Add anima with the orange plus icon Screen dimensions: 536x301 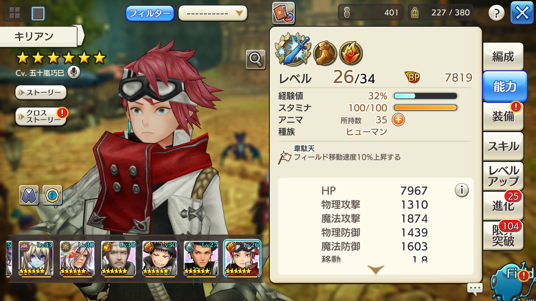click(x=398, y=120)
